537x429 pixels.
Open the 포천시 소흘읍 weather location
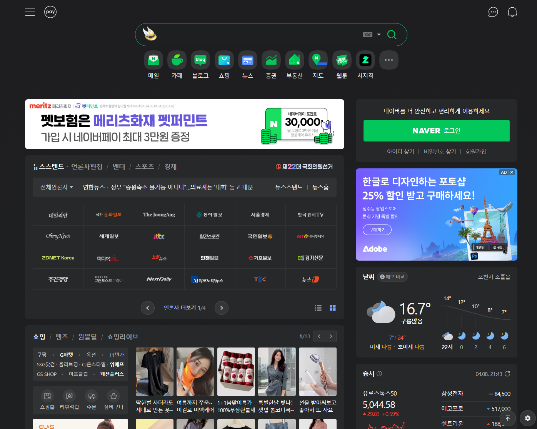click(494, 277)
